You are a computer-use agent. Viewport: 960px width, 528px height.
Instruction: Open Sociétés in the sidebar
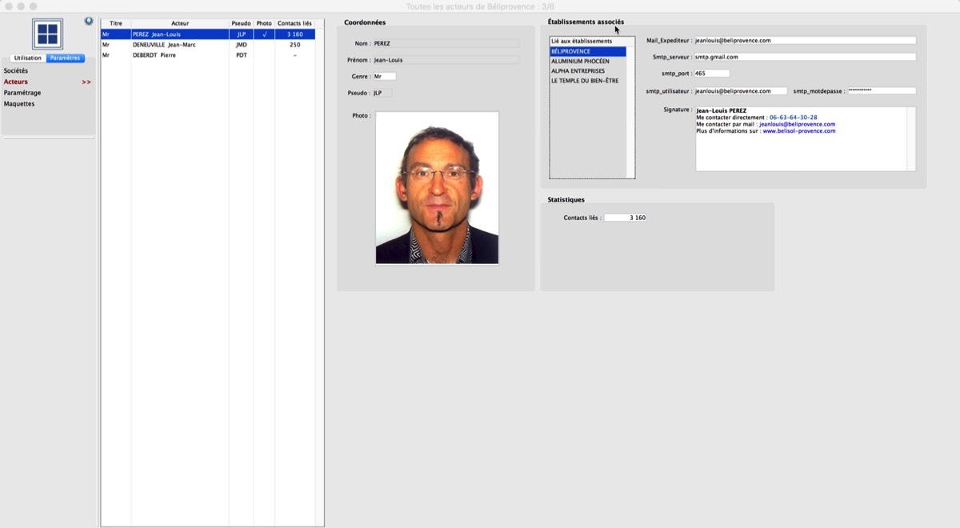[16, 71]
